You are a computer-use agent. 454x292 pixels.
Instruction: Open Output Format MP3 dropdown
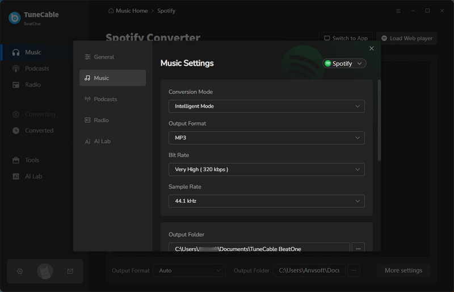coord(266,137)
